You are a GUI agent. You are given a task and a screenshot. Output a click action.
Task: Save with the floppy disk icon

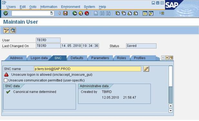coord(65,13)
